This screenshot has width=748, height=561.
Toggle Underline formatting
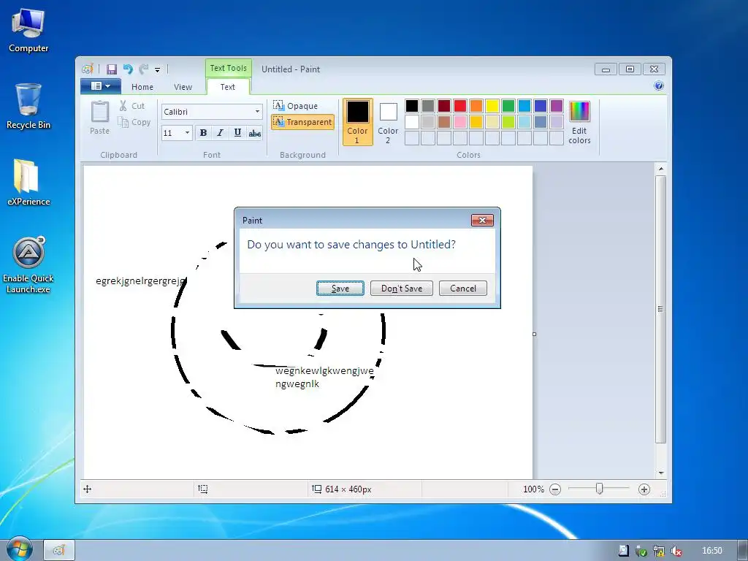237,133
